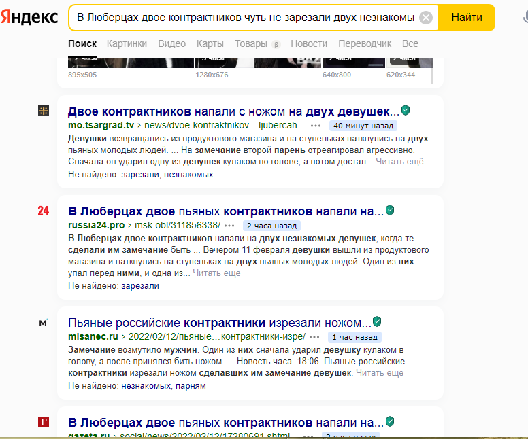The width and height of the screenshot is (528, 439).
Task: Open three-dot menu for russia24.pro result
Action: 229,226
